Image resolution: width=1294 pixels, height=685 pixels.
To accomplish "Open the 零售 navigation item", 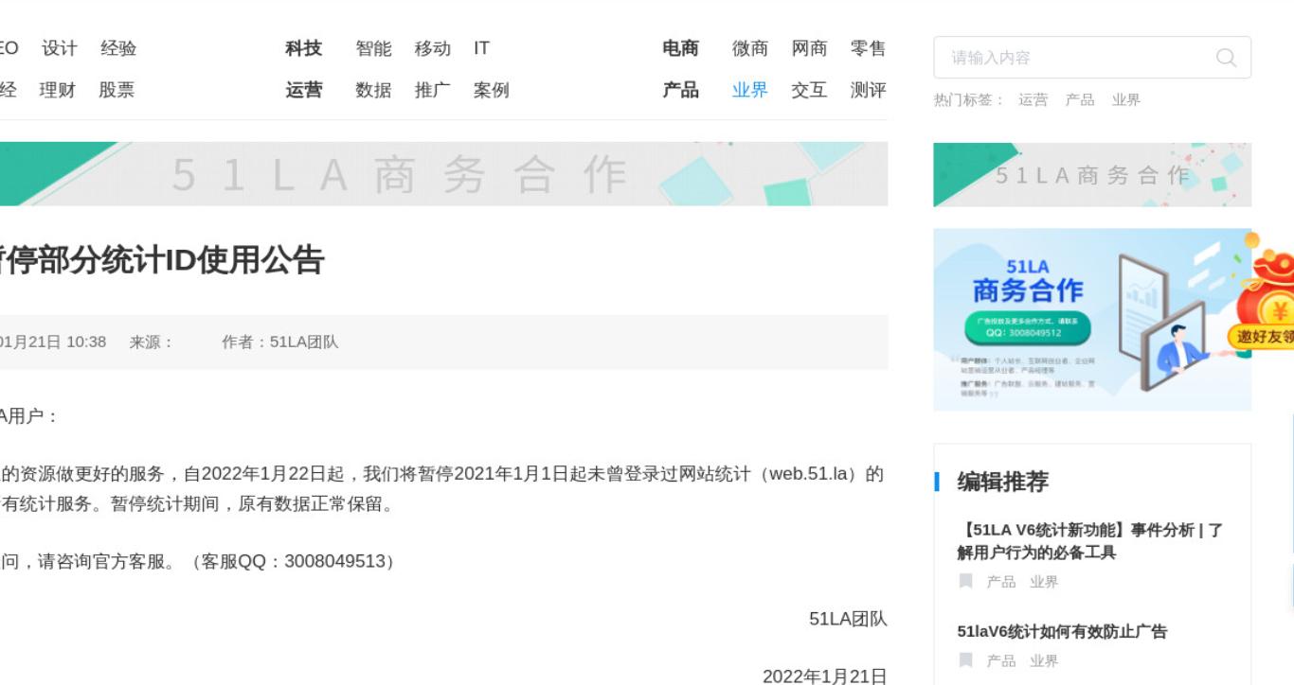I will (869, 48).
